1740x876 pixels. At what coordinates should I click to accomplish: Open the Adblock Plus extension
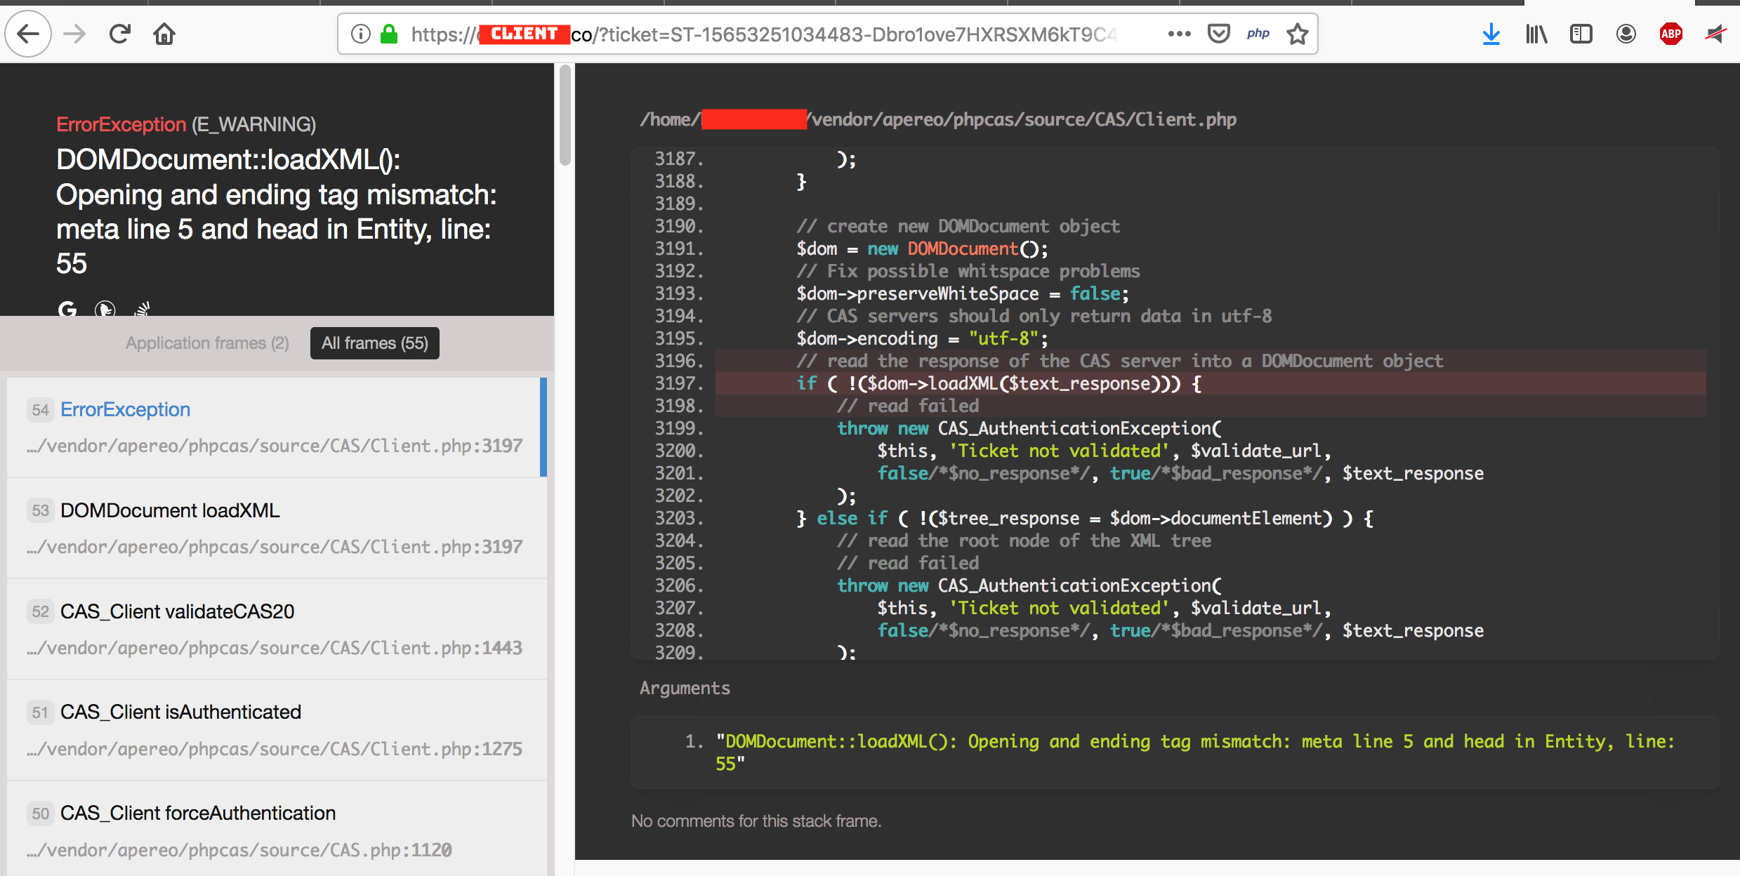(x=1671, y=34)
